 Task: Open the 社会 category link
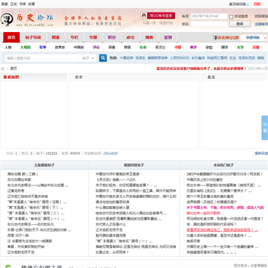pos(143,48)
